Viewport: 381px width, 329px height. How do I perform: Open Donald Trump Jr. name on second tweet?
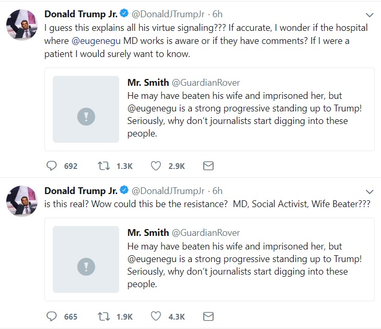tap(81, 191)
